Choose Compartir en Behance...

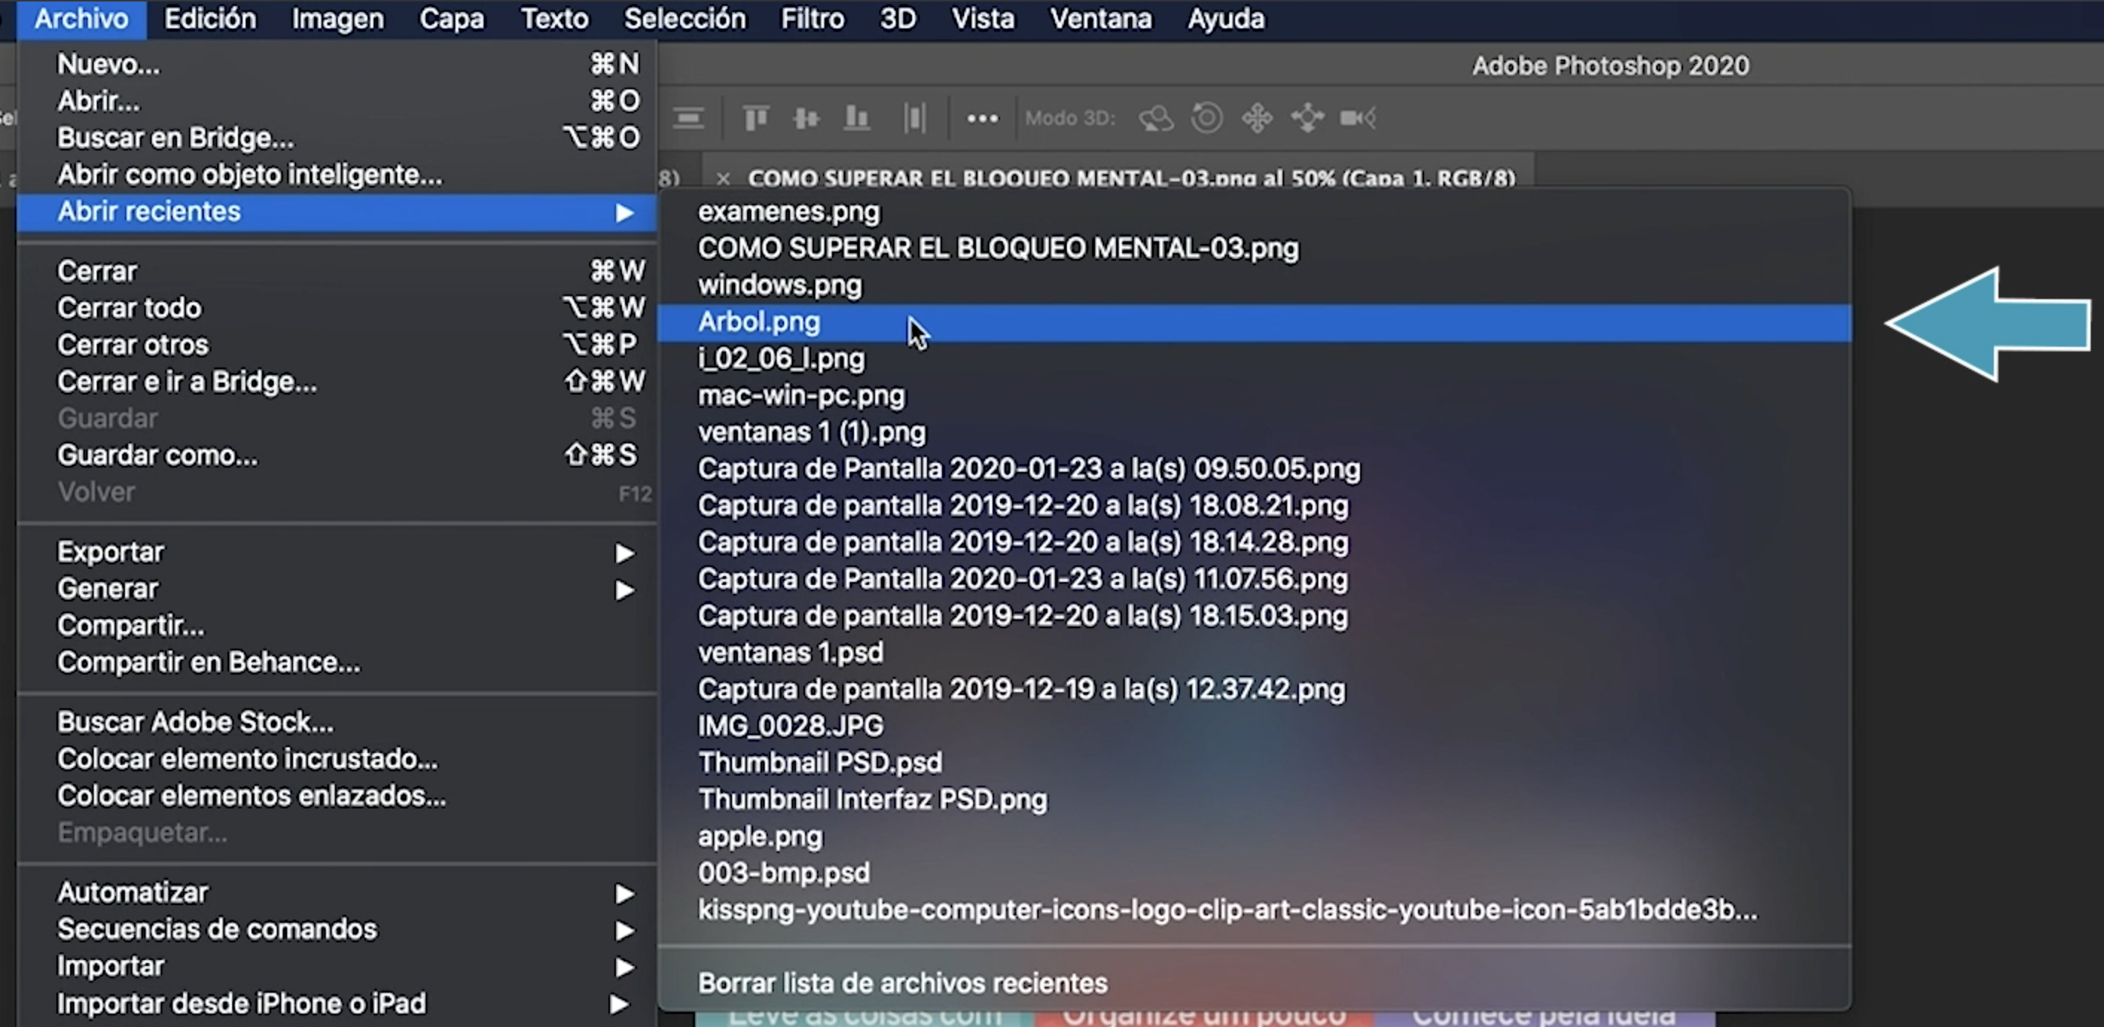click(336, 662)
